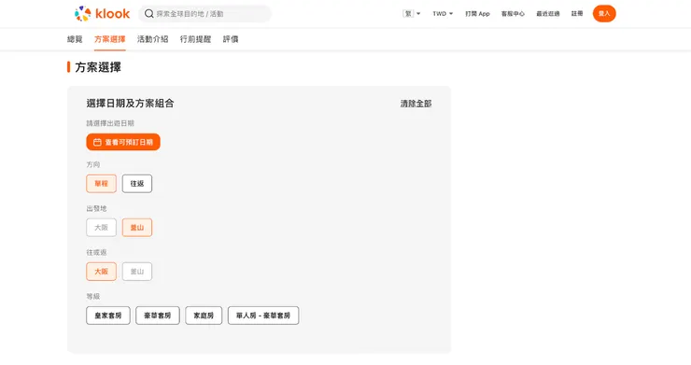Click the 往或返 label
The image size is (691, 365).
(96, 253)
